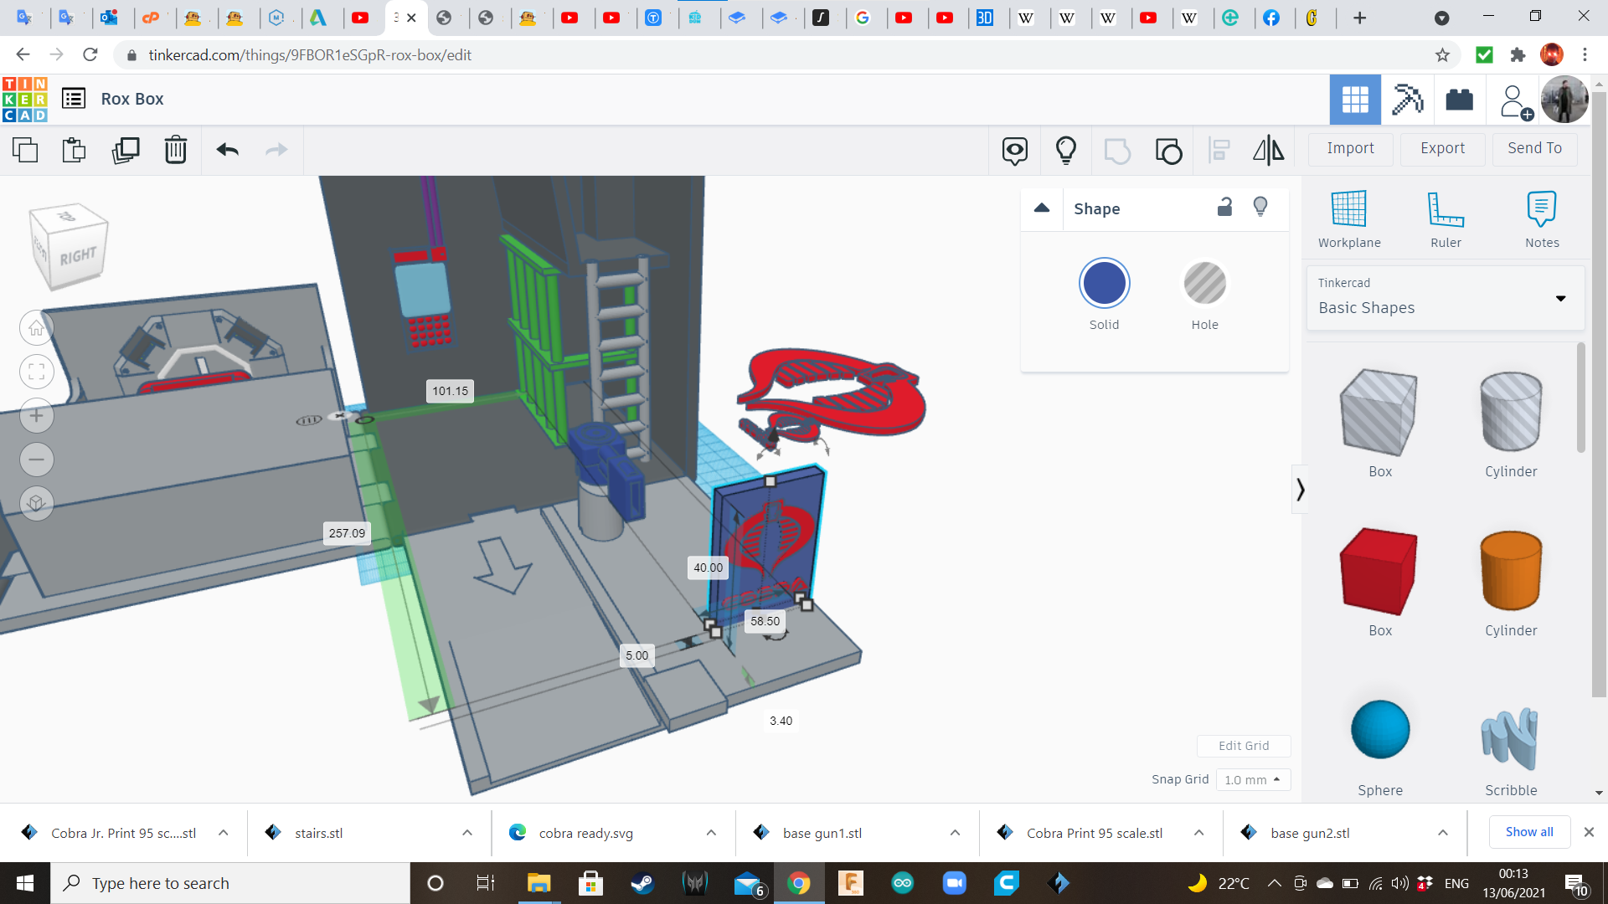Image resolution: width=1608 pixels, height=904 pixels.
Task: Expand the Basic Shapes dropdown
Action: (x=1560, y=298)
